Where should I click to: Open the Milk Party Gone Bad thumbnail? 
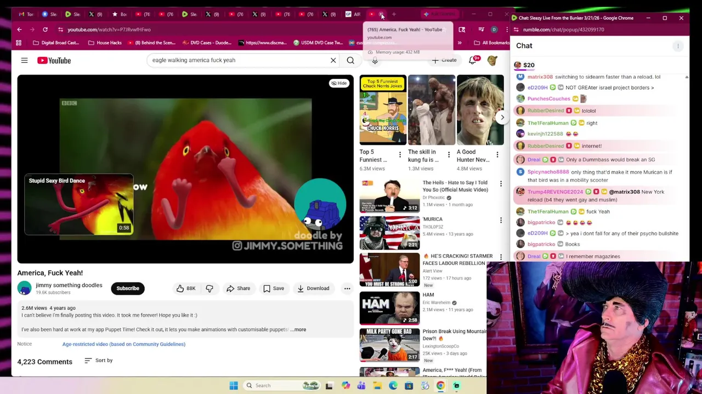(x=389, y=345)
